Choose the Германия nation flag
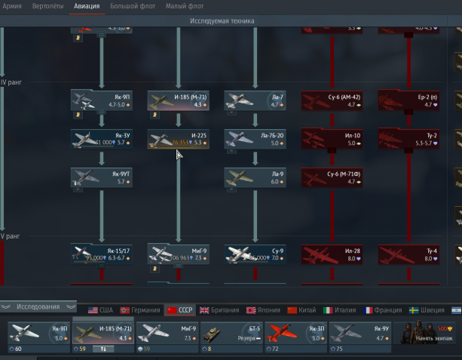This screenshot has height=360, width=462. (x=140, y=310)
